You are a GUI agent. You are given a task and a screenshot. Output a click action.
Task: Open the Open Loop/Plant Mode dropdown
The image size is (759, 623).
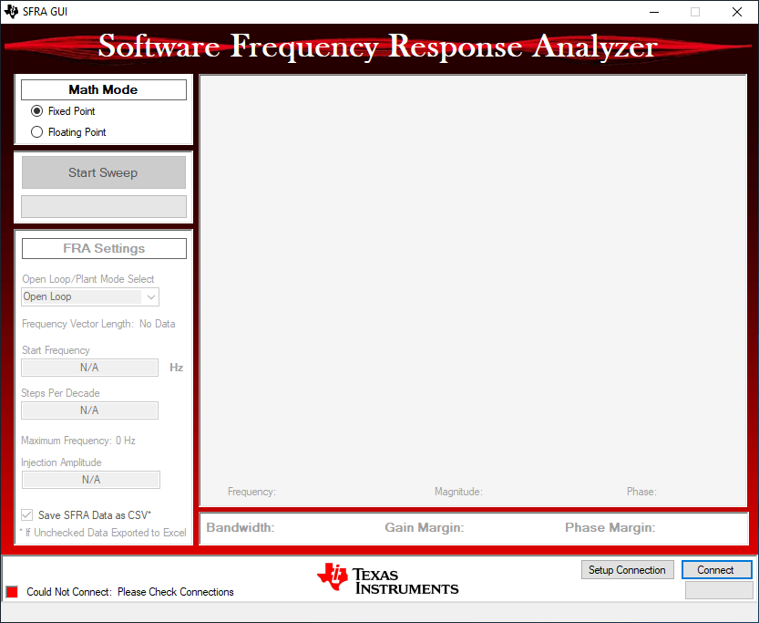point(90,296)
